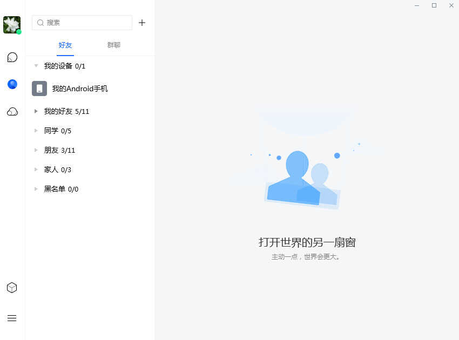Click the 搜索 search input field
This screenshot has width=459, height=340.
(x=82, y=23)
